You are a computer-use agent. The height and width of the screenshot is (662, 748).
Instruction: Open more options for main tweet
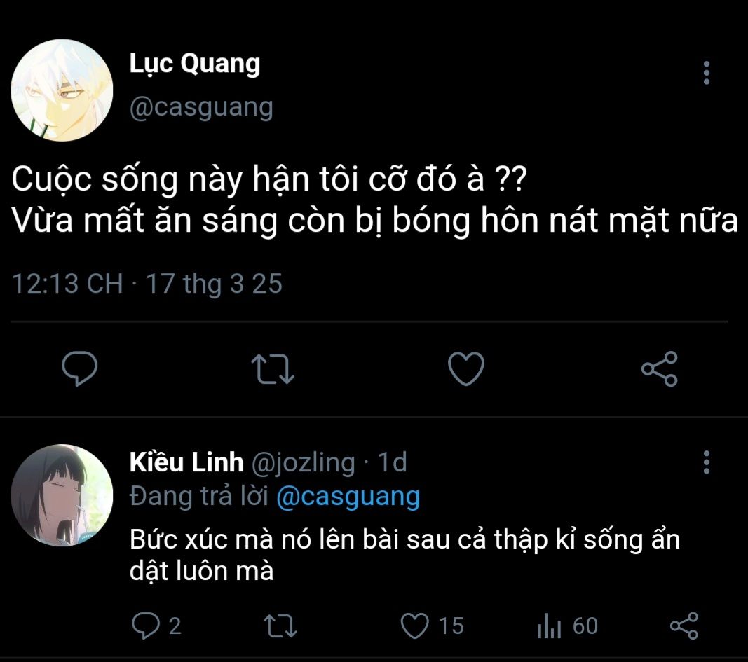[706, 73]
